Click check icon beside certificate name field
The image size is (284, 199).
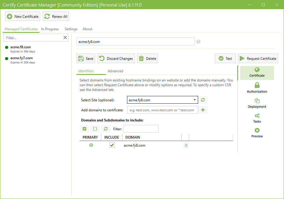click(198, 42)
